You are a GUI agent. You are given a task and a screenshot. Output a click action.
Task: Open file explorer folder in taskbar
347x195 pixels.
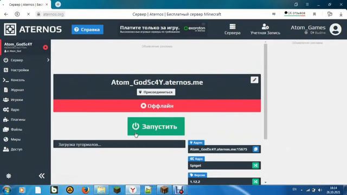101,190
